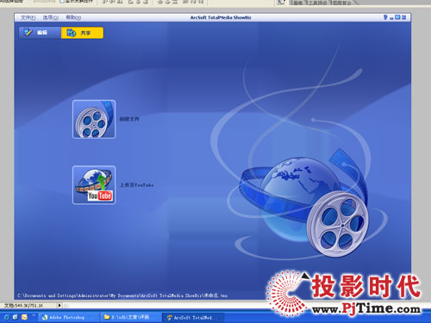This screenshot has width=431, height=323.
Task: Minimize the ArcSoft ShowBiz window
Action: click(x=391, y=18)
